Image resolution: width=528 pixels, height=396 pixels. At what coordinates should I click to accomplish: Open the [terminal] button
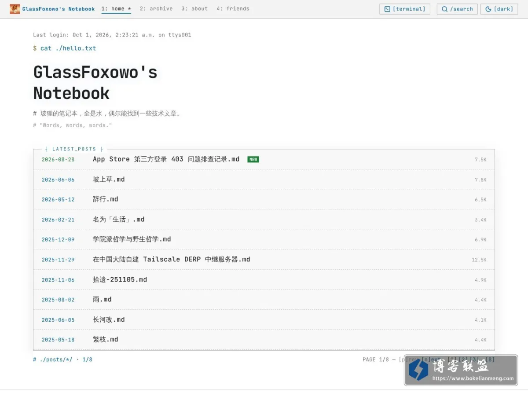pyautogui.click(x=405, y=9)
